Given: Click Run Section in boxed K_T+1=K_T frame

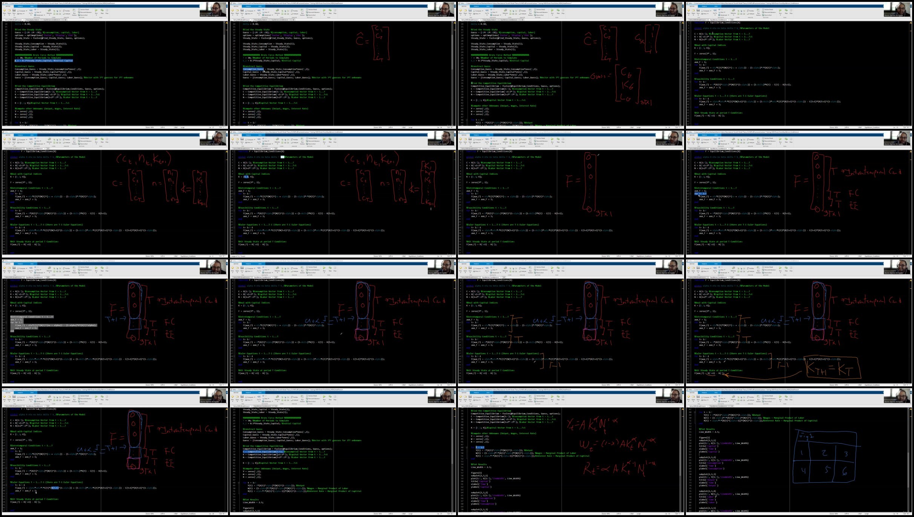Looking at the screenshot, I should coord(758,270).
